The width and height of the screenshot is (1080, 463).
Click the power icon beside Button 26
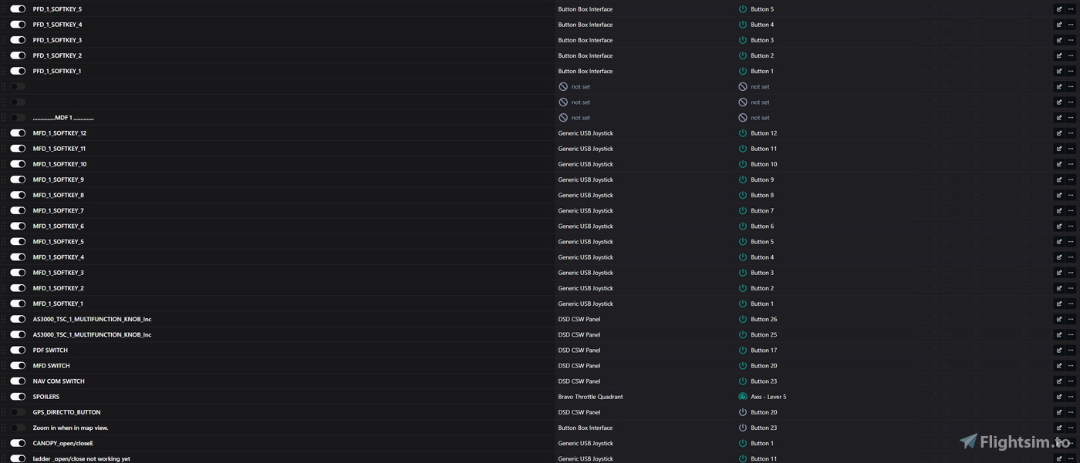pos(743,319)
